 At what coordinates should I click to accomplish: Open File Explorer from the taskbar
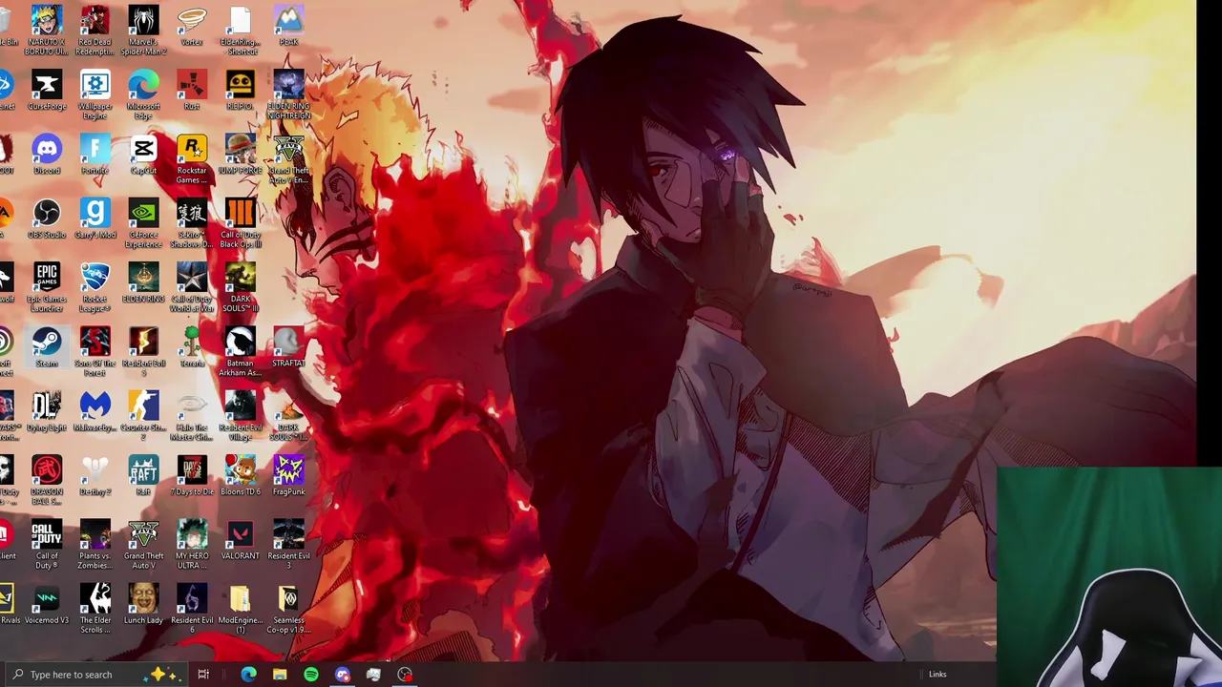pyautogui.click(x=280, y=675)
